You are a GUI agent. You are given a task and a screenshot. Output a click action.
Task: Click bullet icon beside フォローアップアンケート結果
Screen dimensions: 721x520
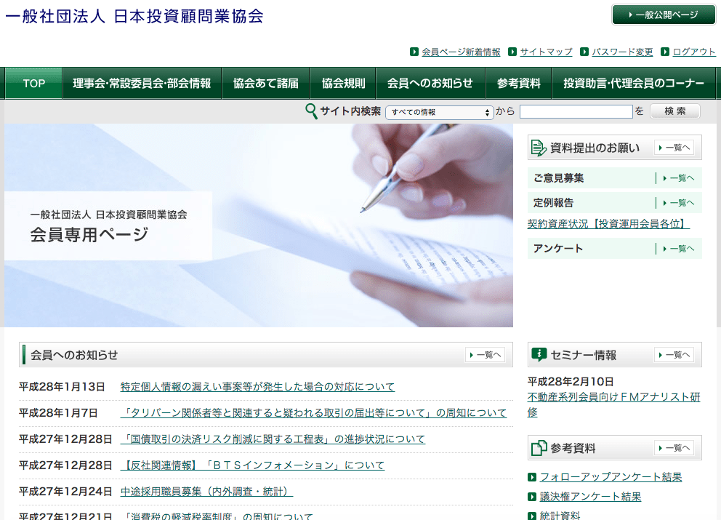click(532, 477)
